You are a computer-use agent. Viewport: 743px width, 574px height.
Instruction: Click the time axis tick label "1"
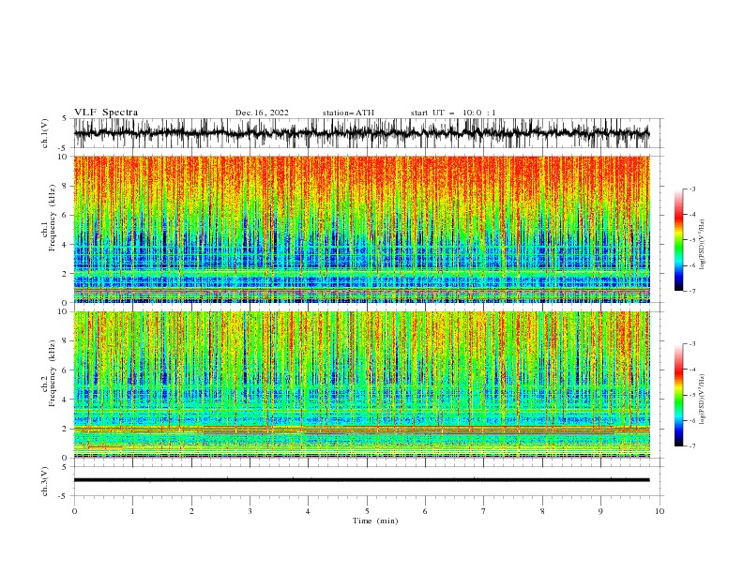[132, 511]
